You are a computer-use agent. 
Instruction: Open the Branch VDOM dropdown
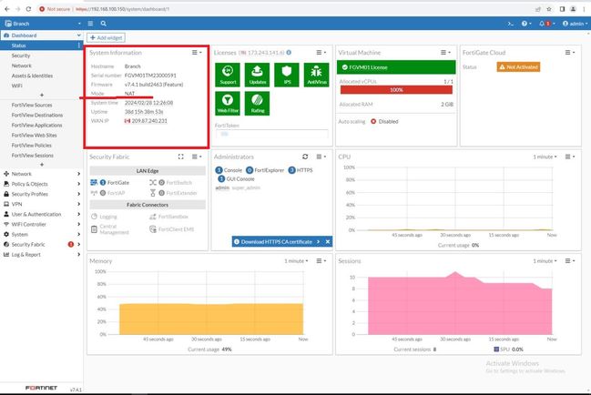(42, 24)
